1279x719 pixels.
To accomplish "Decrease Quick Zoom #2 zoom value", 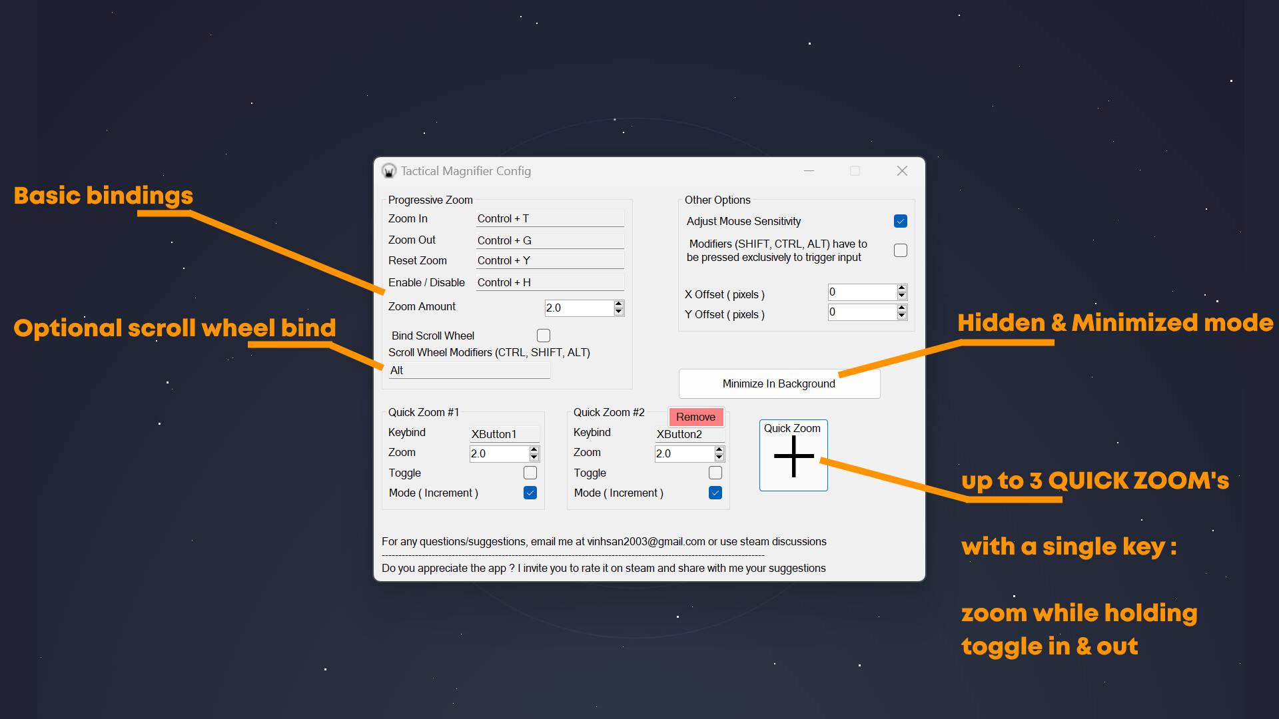I will coord(719,457).
